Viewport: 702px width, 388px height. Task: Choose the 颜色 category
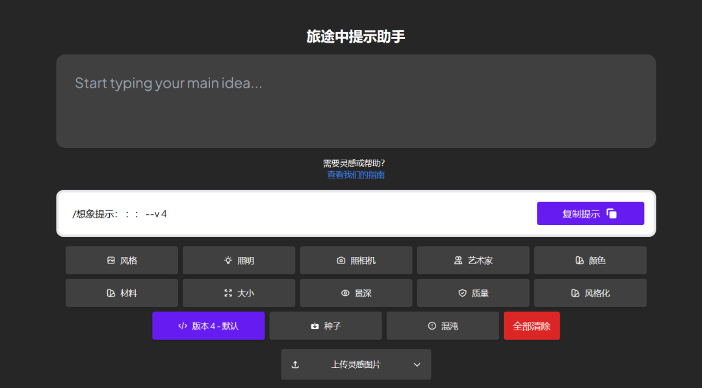[590, 260]
